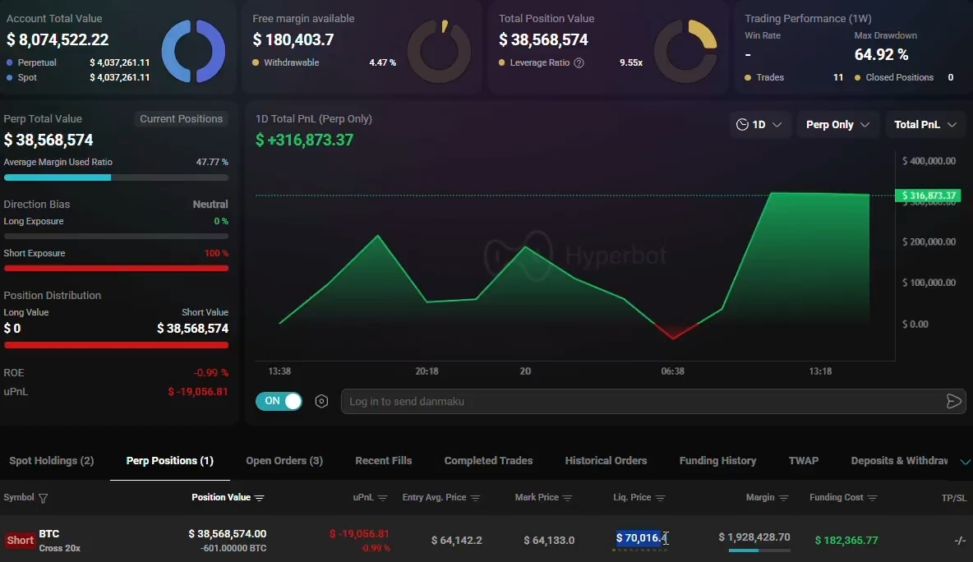Click the highlighted liq. price $70,016
Screen dimensions: 973x562
click(642, 538)
